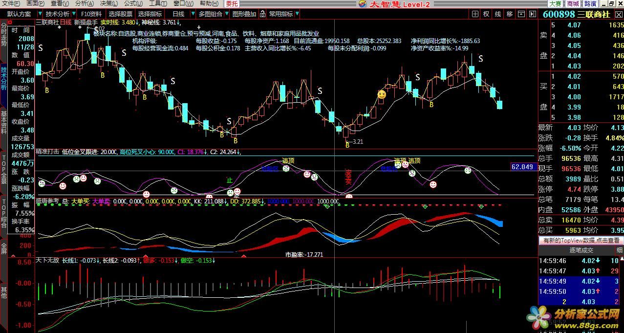
Task: Open the 文件(F) menu
Action: tap(11, 3)
